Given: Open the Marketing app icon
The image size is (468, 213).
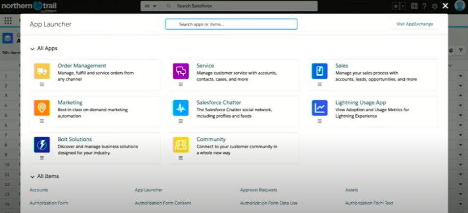Looking at the screenshot, I should tap(42, 108).
